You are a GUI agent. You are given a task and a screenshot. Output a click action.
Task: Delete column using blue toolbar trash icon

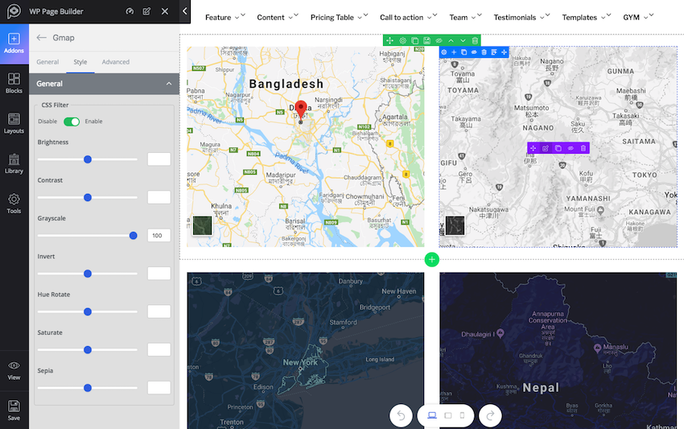(484, 52)
